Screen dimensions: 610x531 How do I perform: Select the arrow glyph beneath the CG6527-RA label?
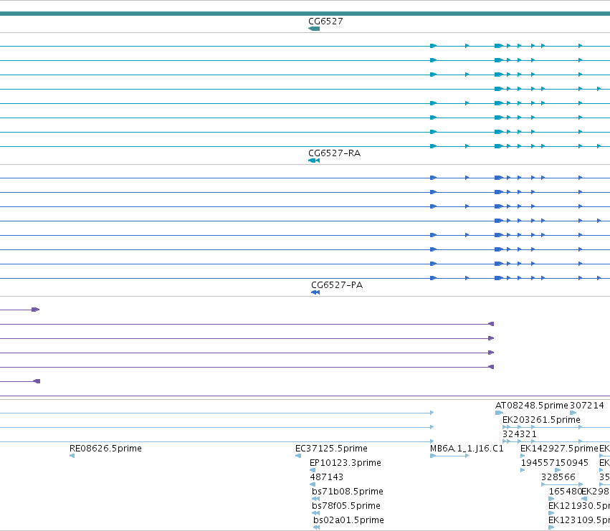click(314, 161)
